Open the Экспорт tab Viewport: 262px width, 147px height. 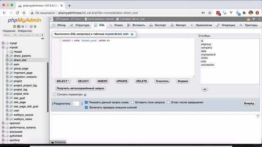(158, 25)
